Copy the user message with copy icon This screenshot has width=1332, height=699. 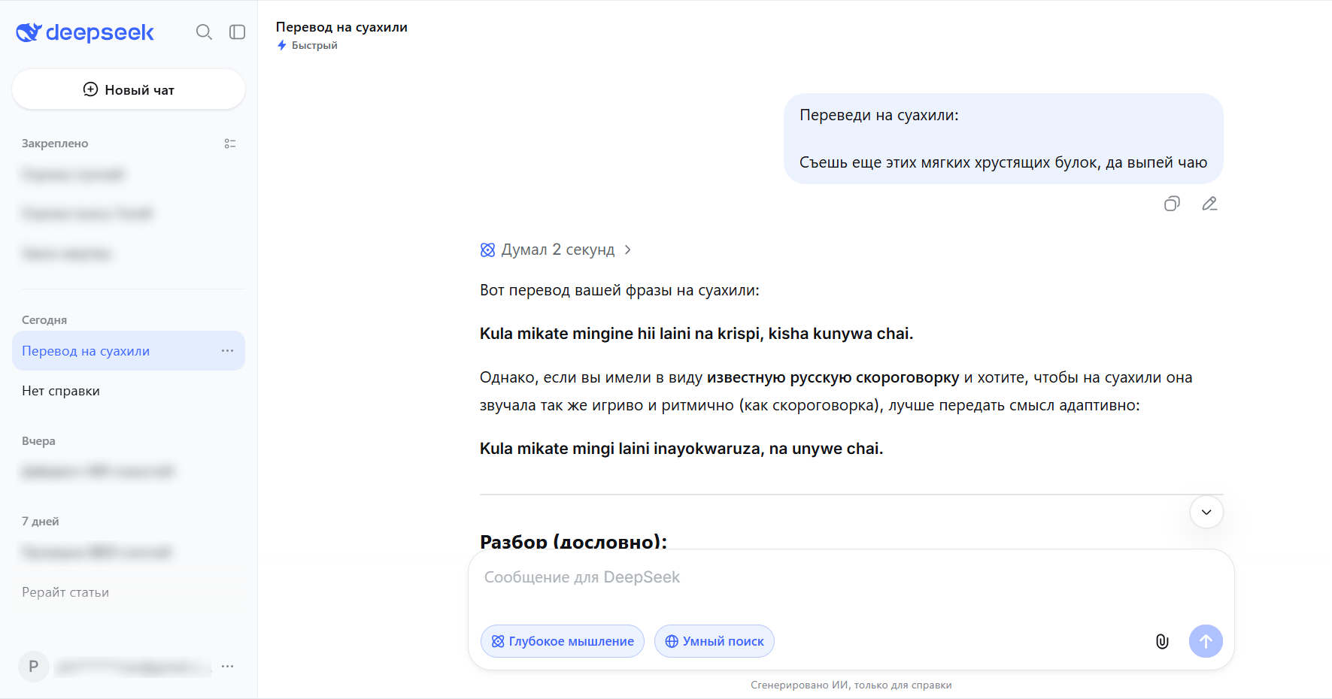pyautogui.click(x=1172, y=204)
